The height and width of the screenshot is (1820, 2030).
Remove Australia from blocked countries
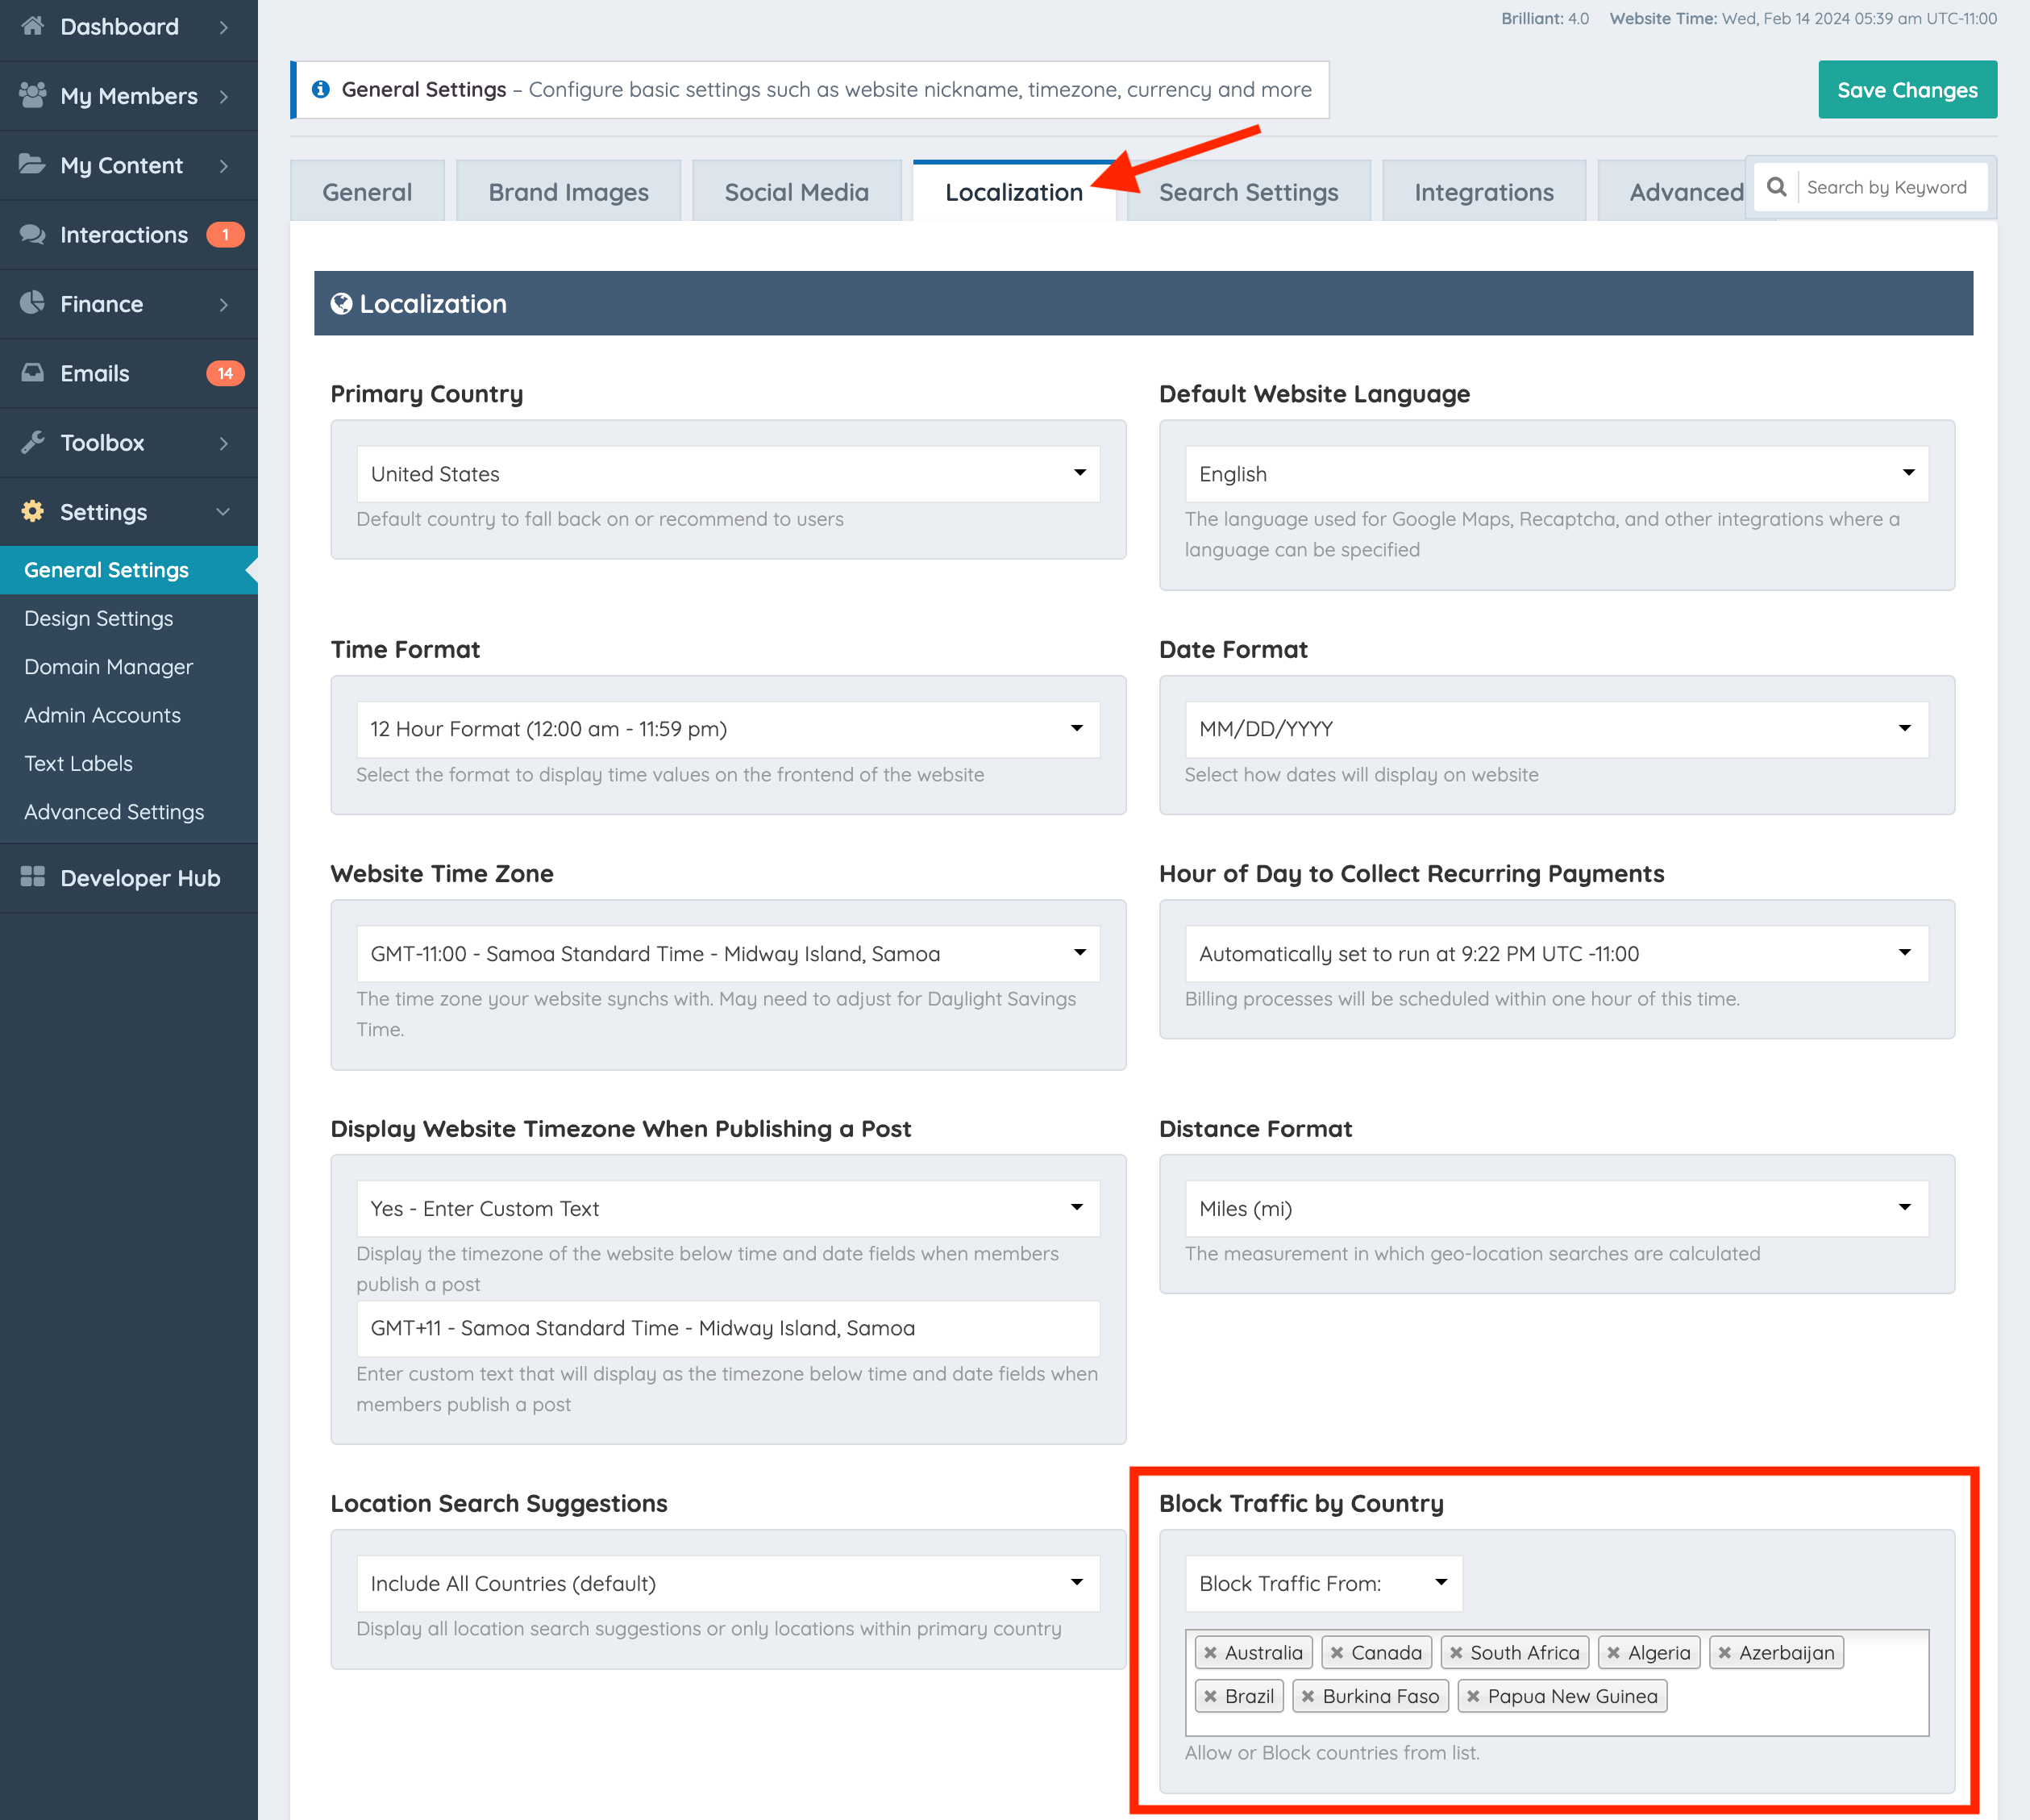[x=1210, y=1653]
